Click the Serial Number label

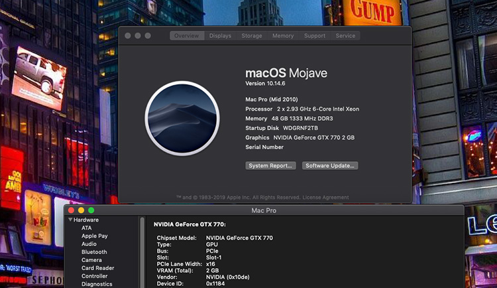(x=264, y=147)
